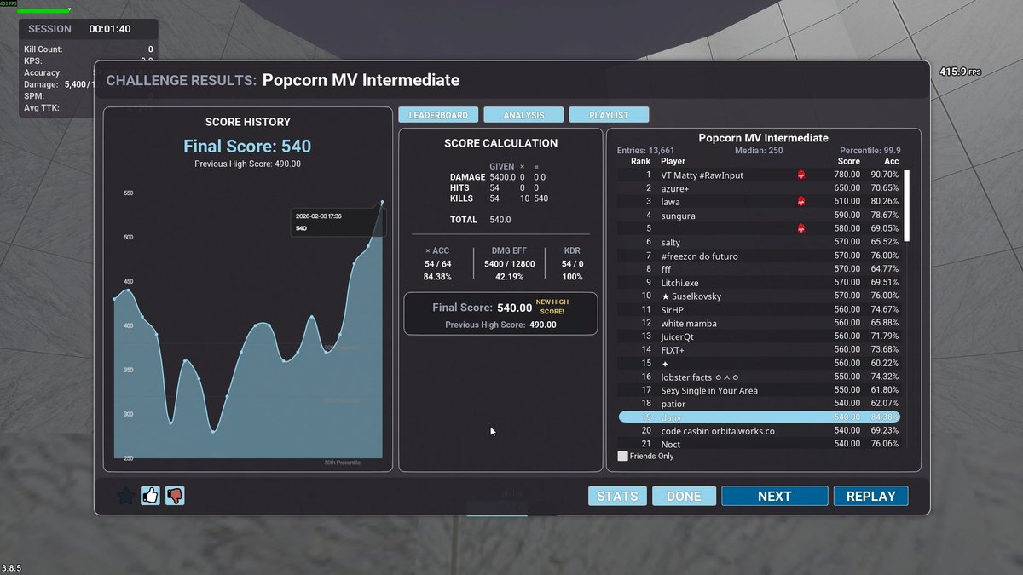
Task: Click the lowest dip point in score history
Action: click(213, 432)
